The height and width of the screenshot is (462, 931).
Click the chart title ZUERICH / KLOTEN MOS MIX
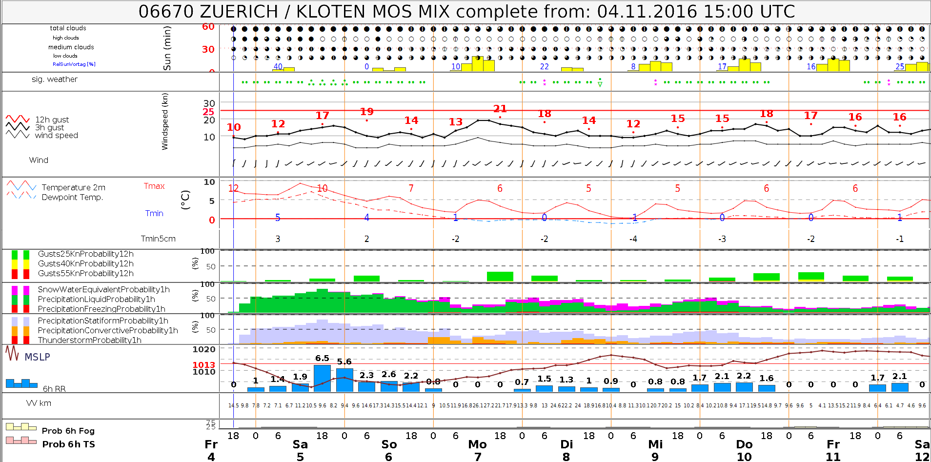(466, 12)
